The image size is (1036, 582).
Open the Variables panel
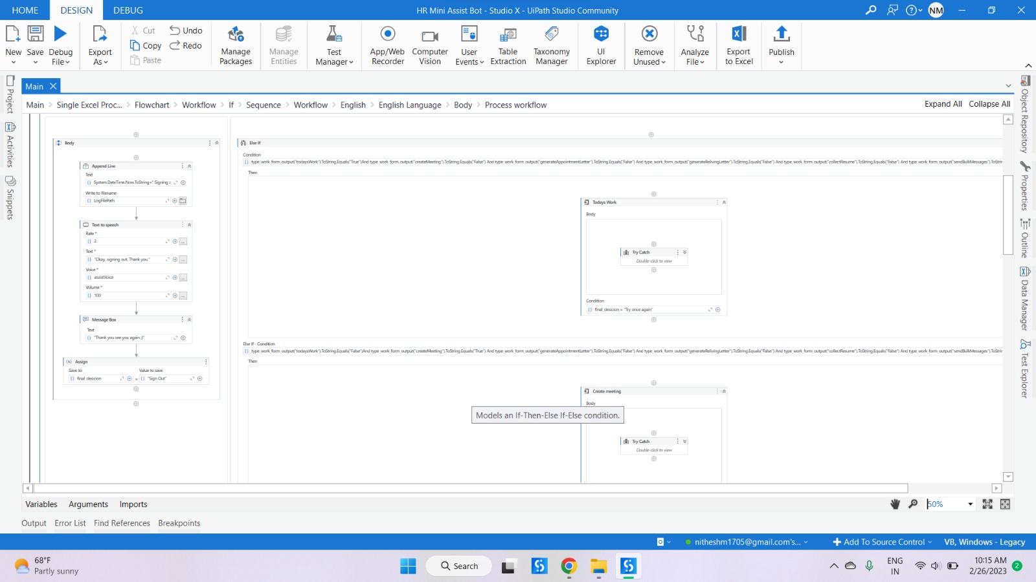[x=41, y=504]
